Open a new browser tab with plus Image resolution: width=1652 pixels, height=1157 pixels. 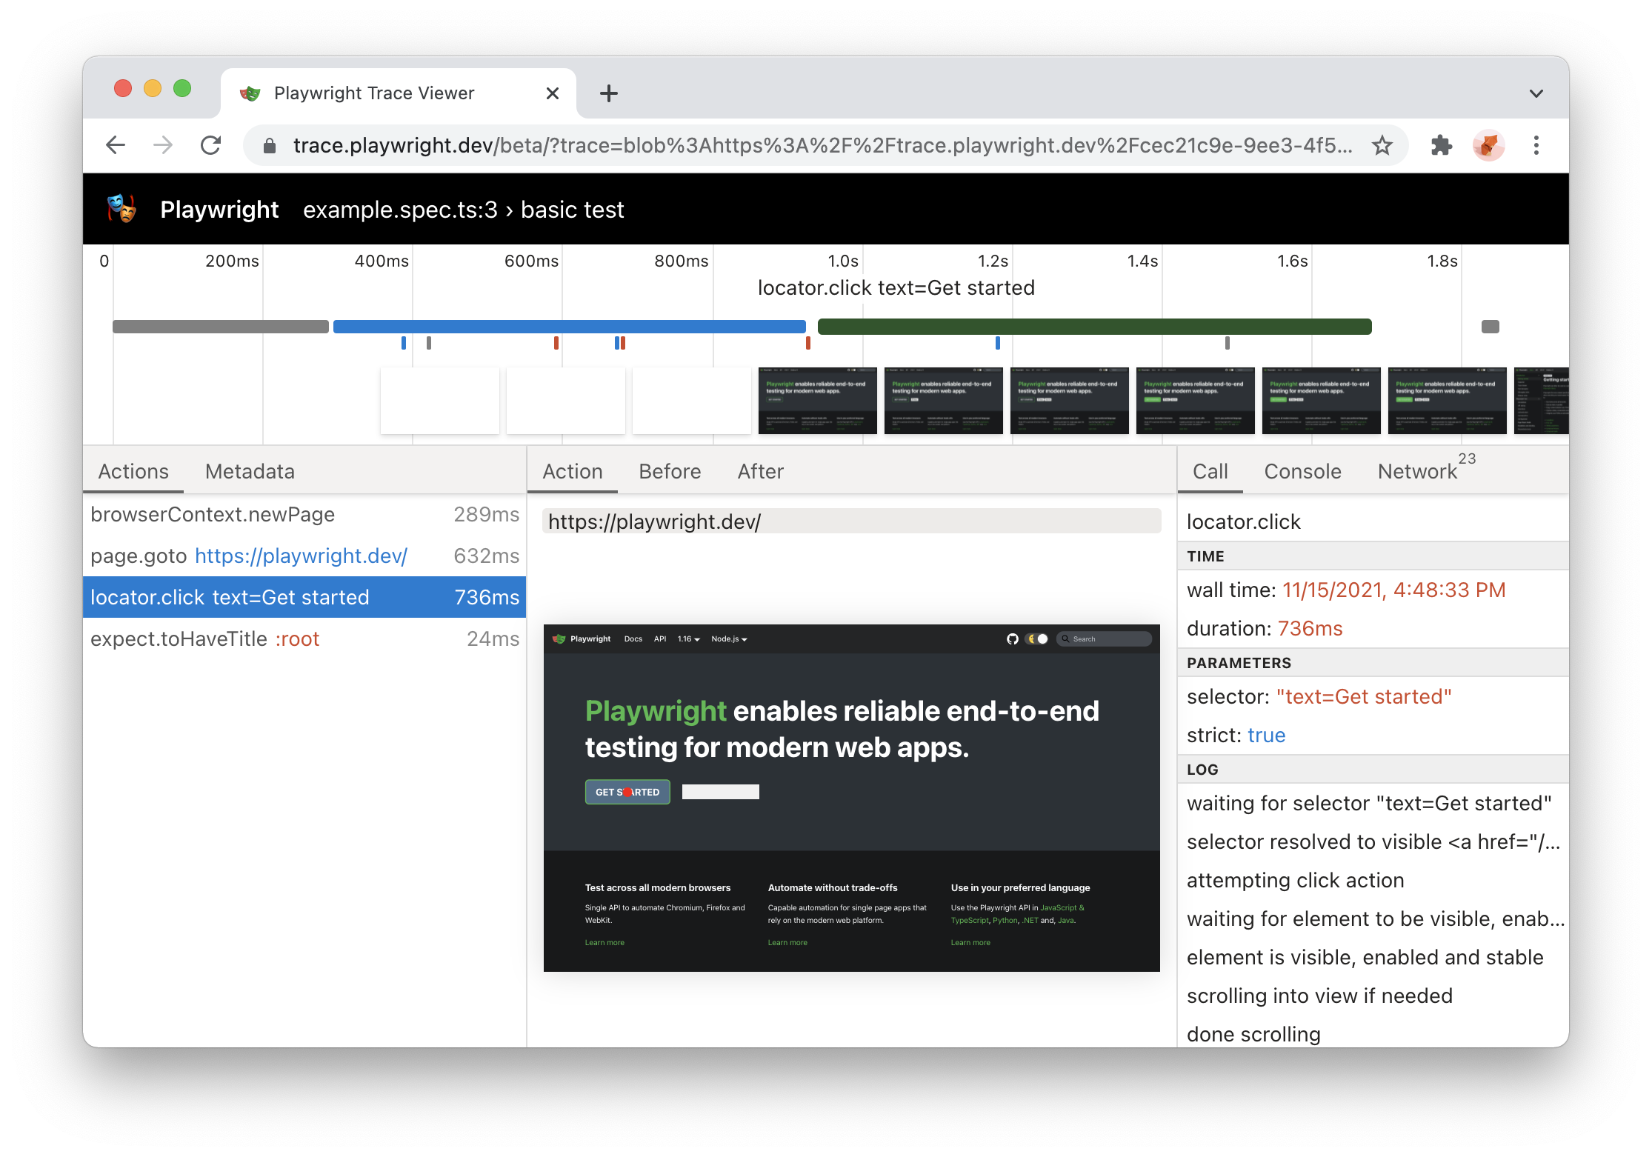click(x=608, y=93)
